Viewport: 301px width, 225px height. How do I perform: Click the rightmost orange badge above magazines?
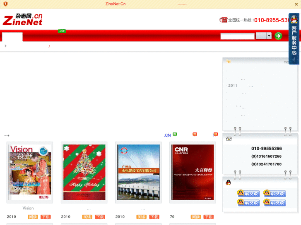coord(216,135)
